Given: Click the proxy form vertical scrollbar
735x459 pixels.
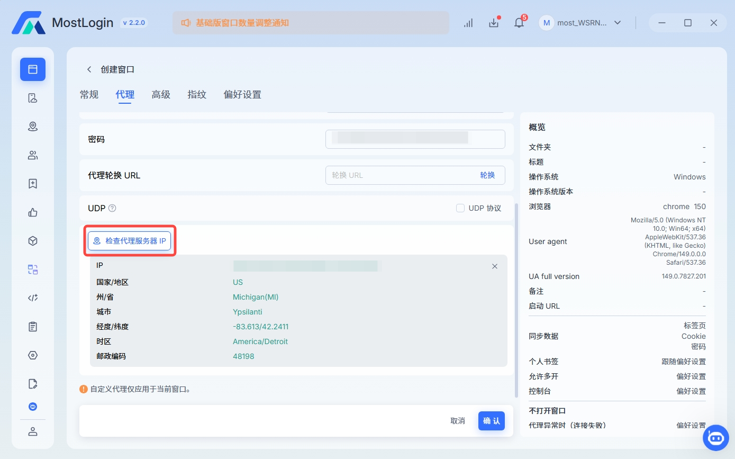Looking at the screenshot, I should 516,300.
